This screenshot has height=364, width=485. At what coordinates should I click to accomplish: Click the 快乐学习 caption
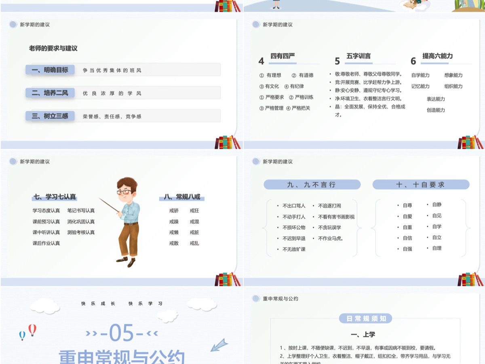point(145,303)
